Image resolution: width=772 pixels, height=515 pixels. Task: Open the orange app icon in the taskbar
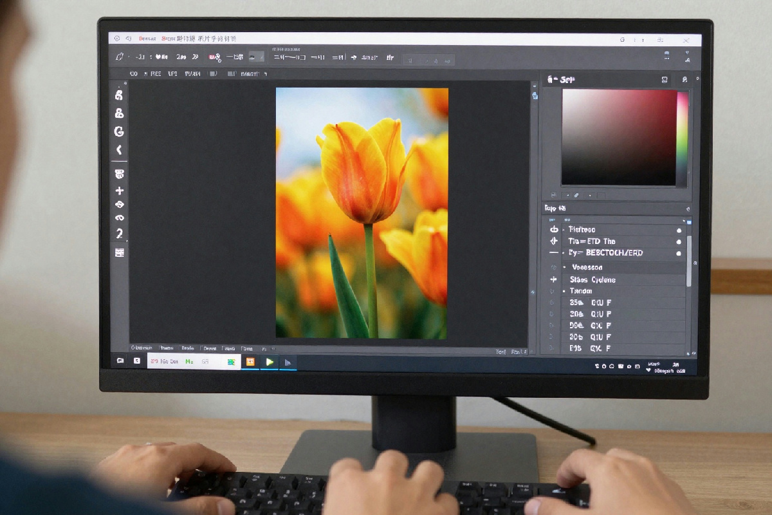click(250, 362)
